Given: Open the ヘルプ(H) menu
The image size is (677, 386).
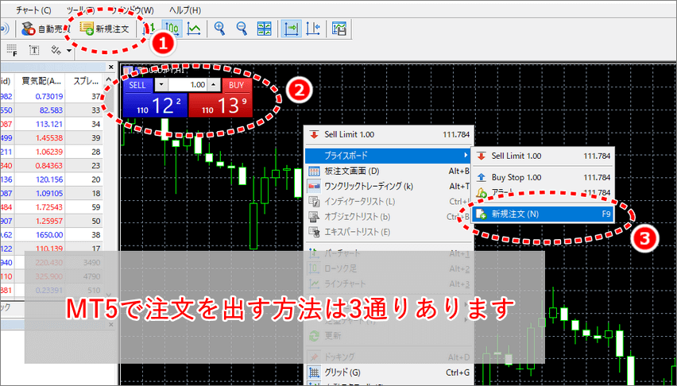Looking at the screenshot, I should point(185,10).
